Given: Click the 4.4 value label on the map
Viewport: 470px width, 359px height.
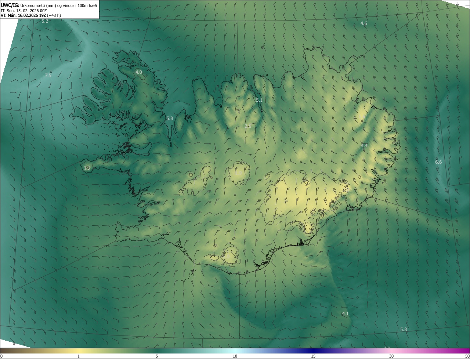Looking at the screenshot, I should click(364, 145).
